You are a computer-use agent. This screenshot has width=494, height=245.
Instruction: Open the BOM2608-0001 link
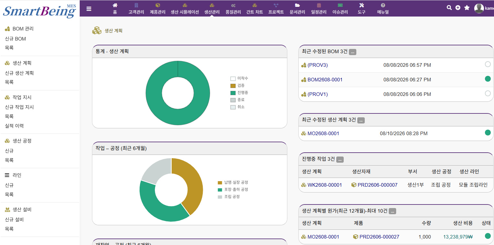pyautogui.click(x=325, y=80)
